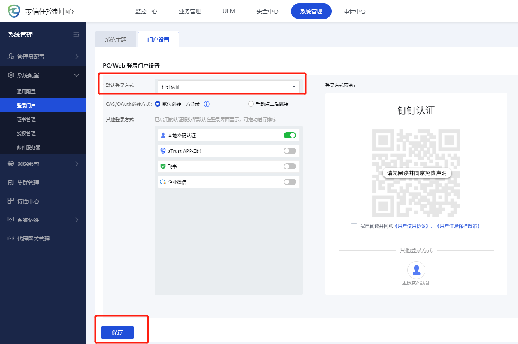The height and width of the screenshot is (344, 518).
Task: Click the info icon beside 默认跳转三方登录
Action: point(207,104)
